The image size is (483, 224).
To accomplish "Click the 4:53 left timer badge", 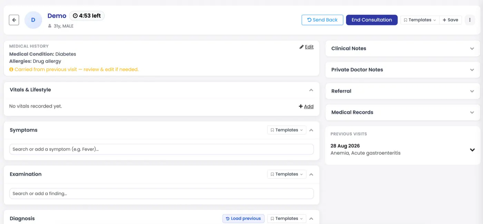I will [x=87, y=16].
